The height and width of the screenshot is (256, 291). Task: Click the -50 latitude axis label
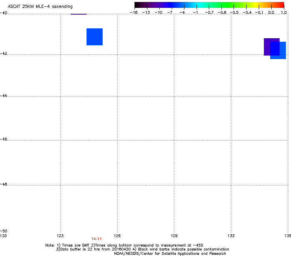coord(4,231)
